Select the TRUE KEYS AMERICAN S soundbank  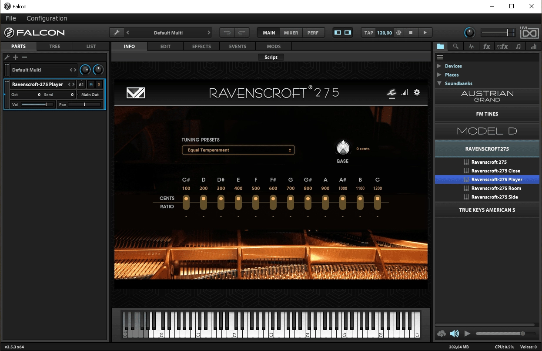[487, 210]
